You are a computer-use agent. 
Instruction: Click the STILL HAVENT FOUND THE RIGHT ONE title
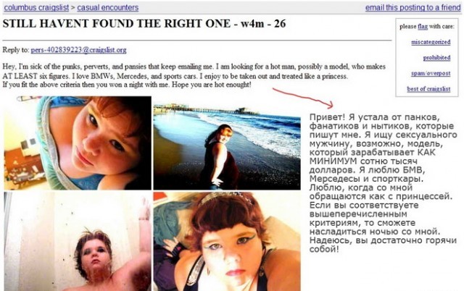click(144, 24)
